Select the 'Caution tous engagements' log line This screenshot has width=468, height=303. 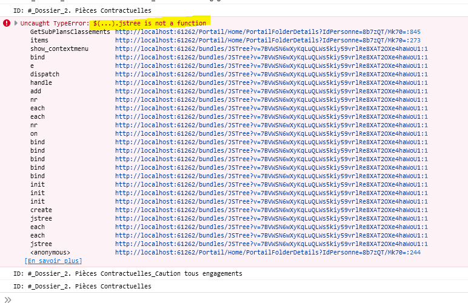coord(128,273)
